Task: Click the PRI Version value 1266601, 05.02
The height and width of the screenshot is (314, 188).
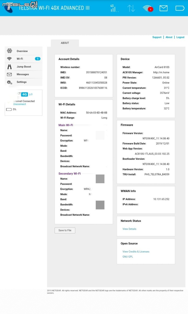Action: point(161,78)
